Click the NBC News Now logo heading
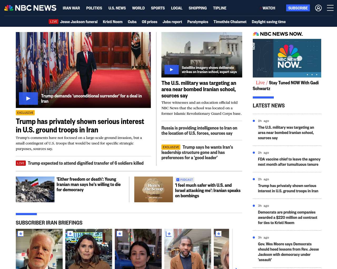337x269 pixels. tap(278, 34)
